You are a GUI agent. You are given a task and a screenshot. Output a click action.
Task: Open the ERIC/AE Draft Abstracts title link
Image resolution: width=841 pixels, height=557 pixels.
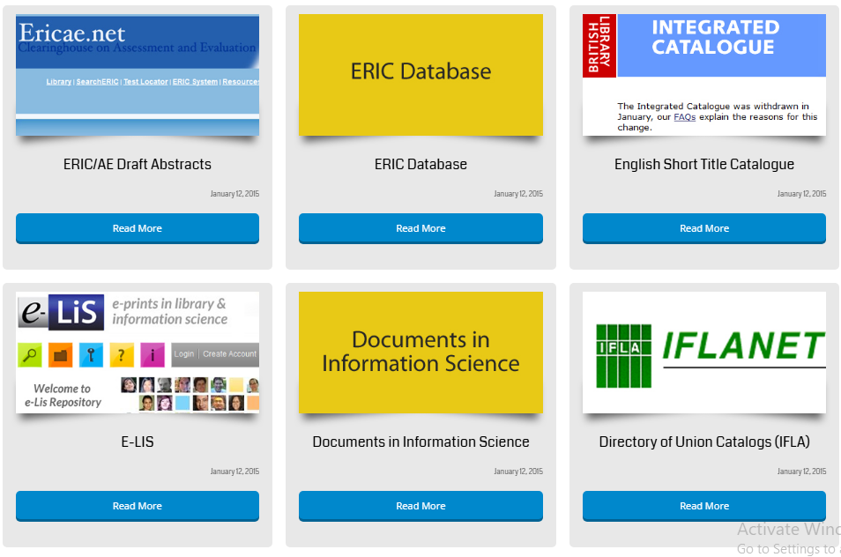[x=138, y=164]
